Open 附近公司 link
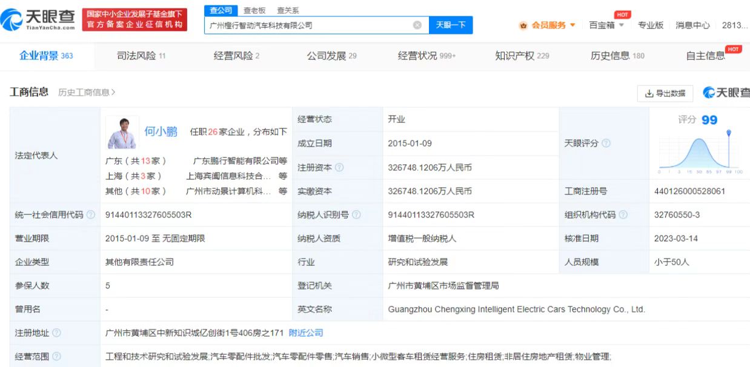Viewport: 750px width, 367px height. (x=306, y=332)
